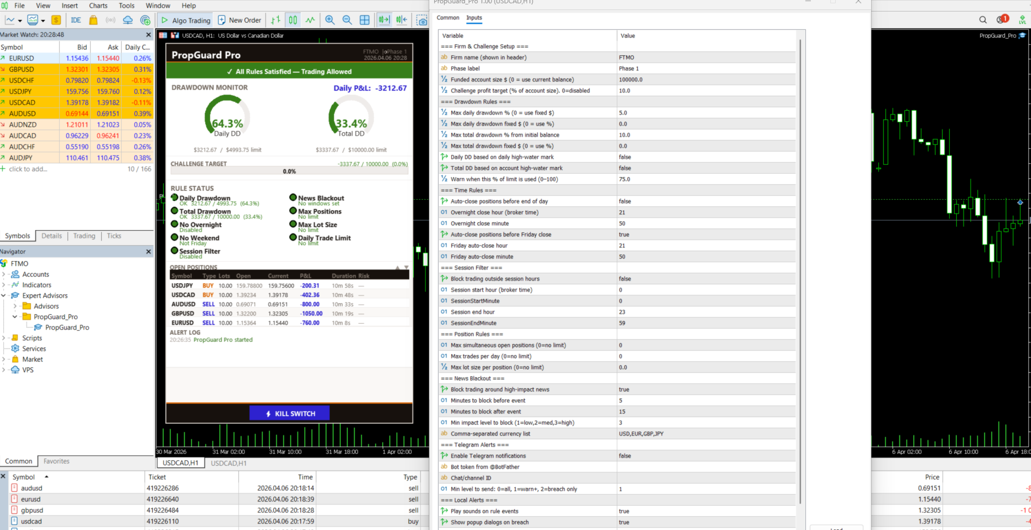The height and width of the screenshot is (530, 1031).
Task: Click the New Order button
Action: click(x=239, y=20)
